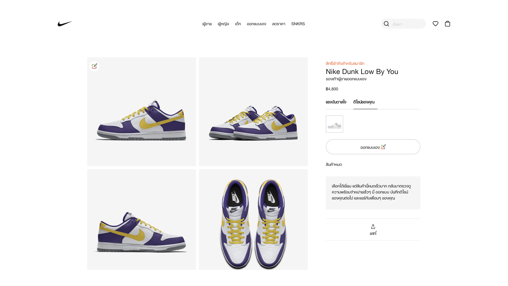Open the ผู้ชาย menu
Image resolution: width=508 pixels, height=286 pixels.
click(x=207, y=24)
